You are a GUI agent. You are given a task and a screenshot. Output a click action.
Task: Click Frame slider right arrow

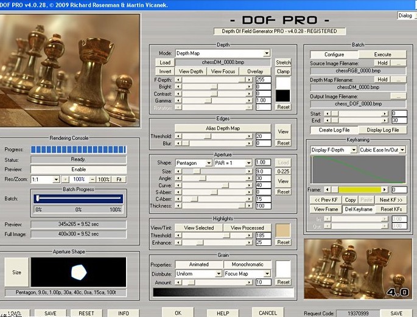click(384, 189)
